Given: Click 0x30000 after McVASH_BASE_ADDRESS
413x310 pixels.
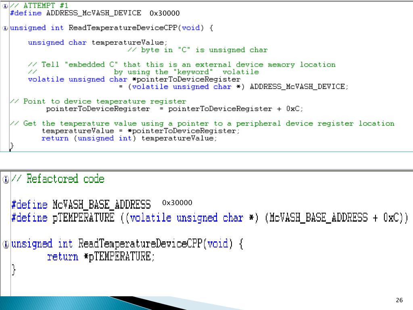Looking at the screenshot, I should pos(177,203).
